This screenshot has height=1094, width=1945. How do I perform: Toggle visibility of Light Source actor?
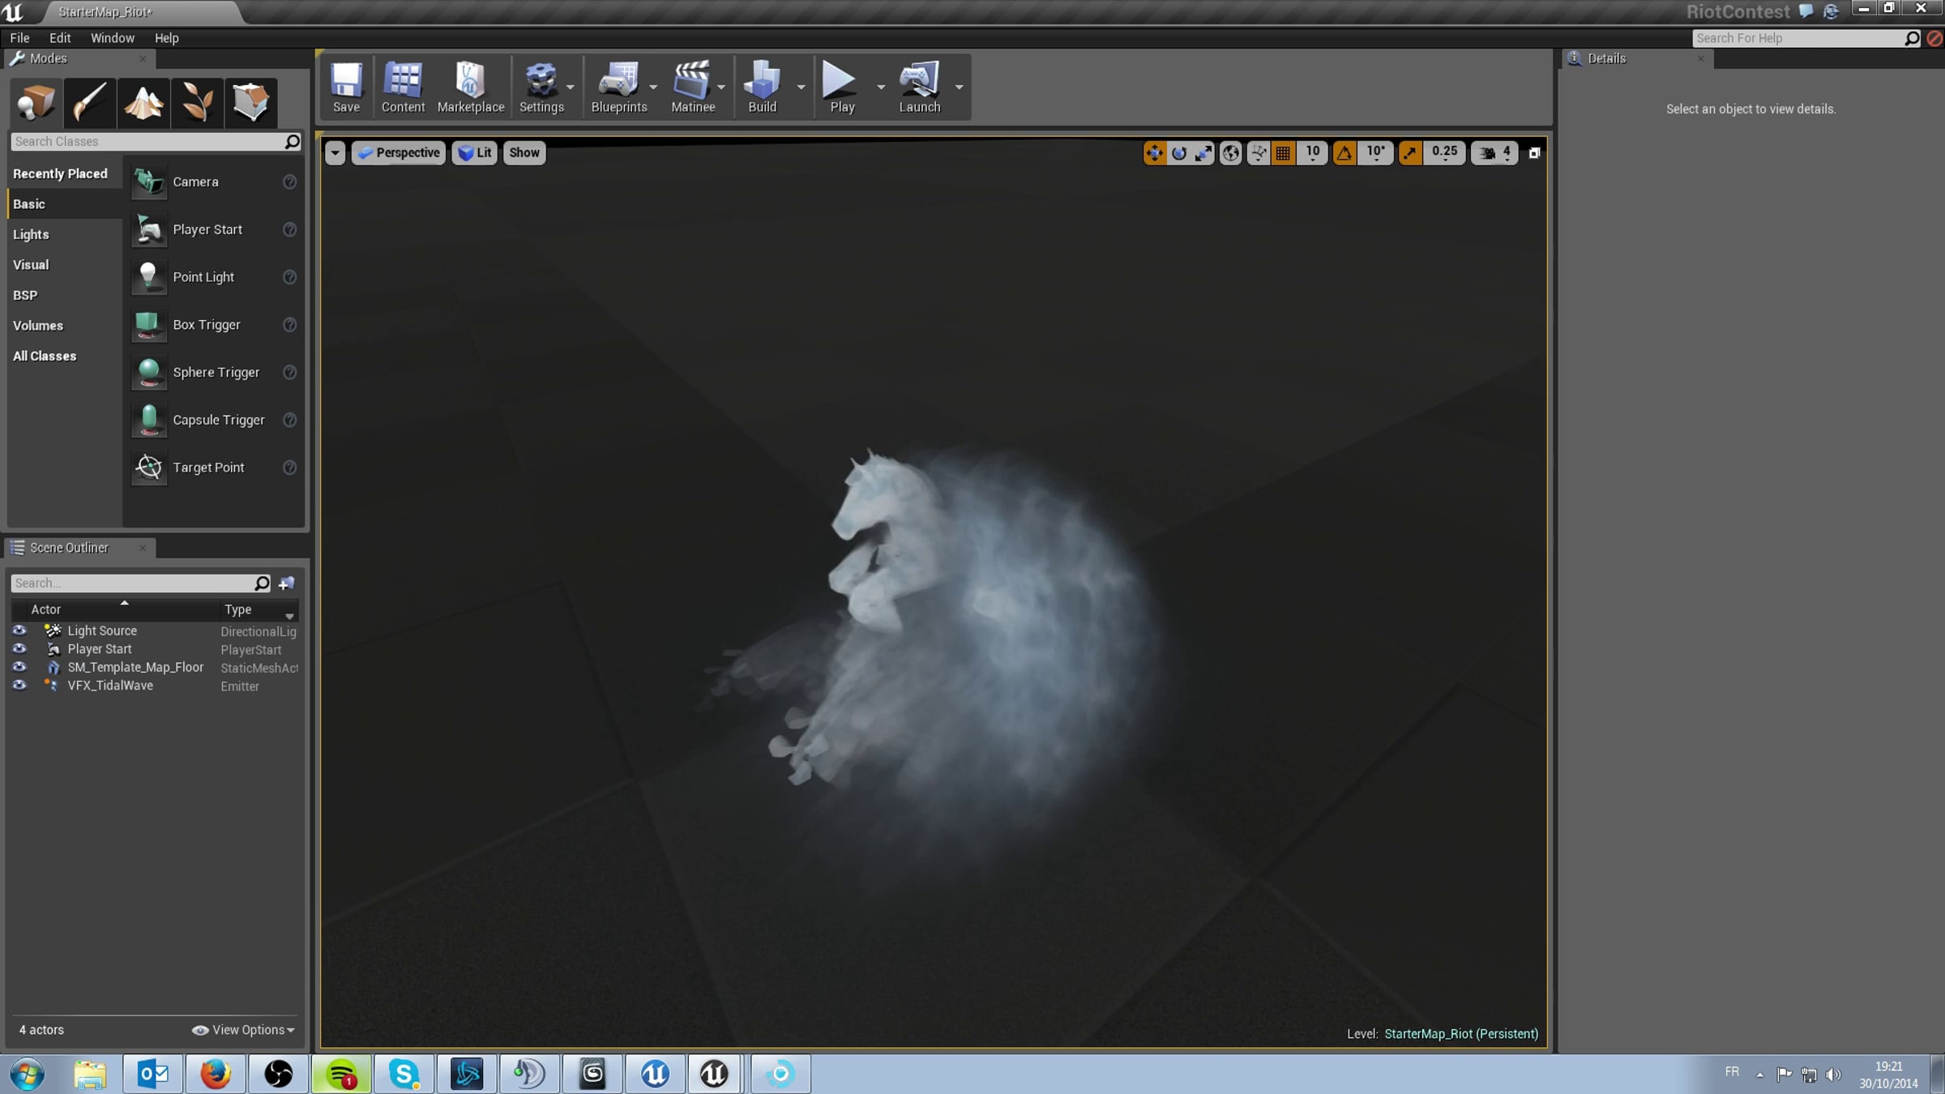click(19, 630)
